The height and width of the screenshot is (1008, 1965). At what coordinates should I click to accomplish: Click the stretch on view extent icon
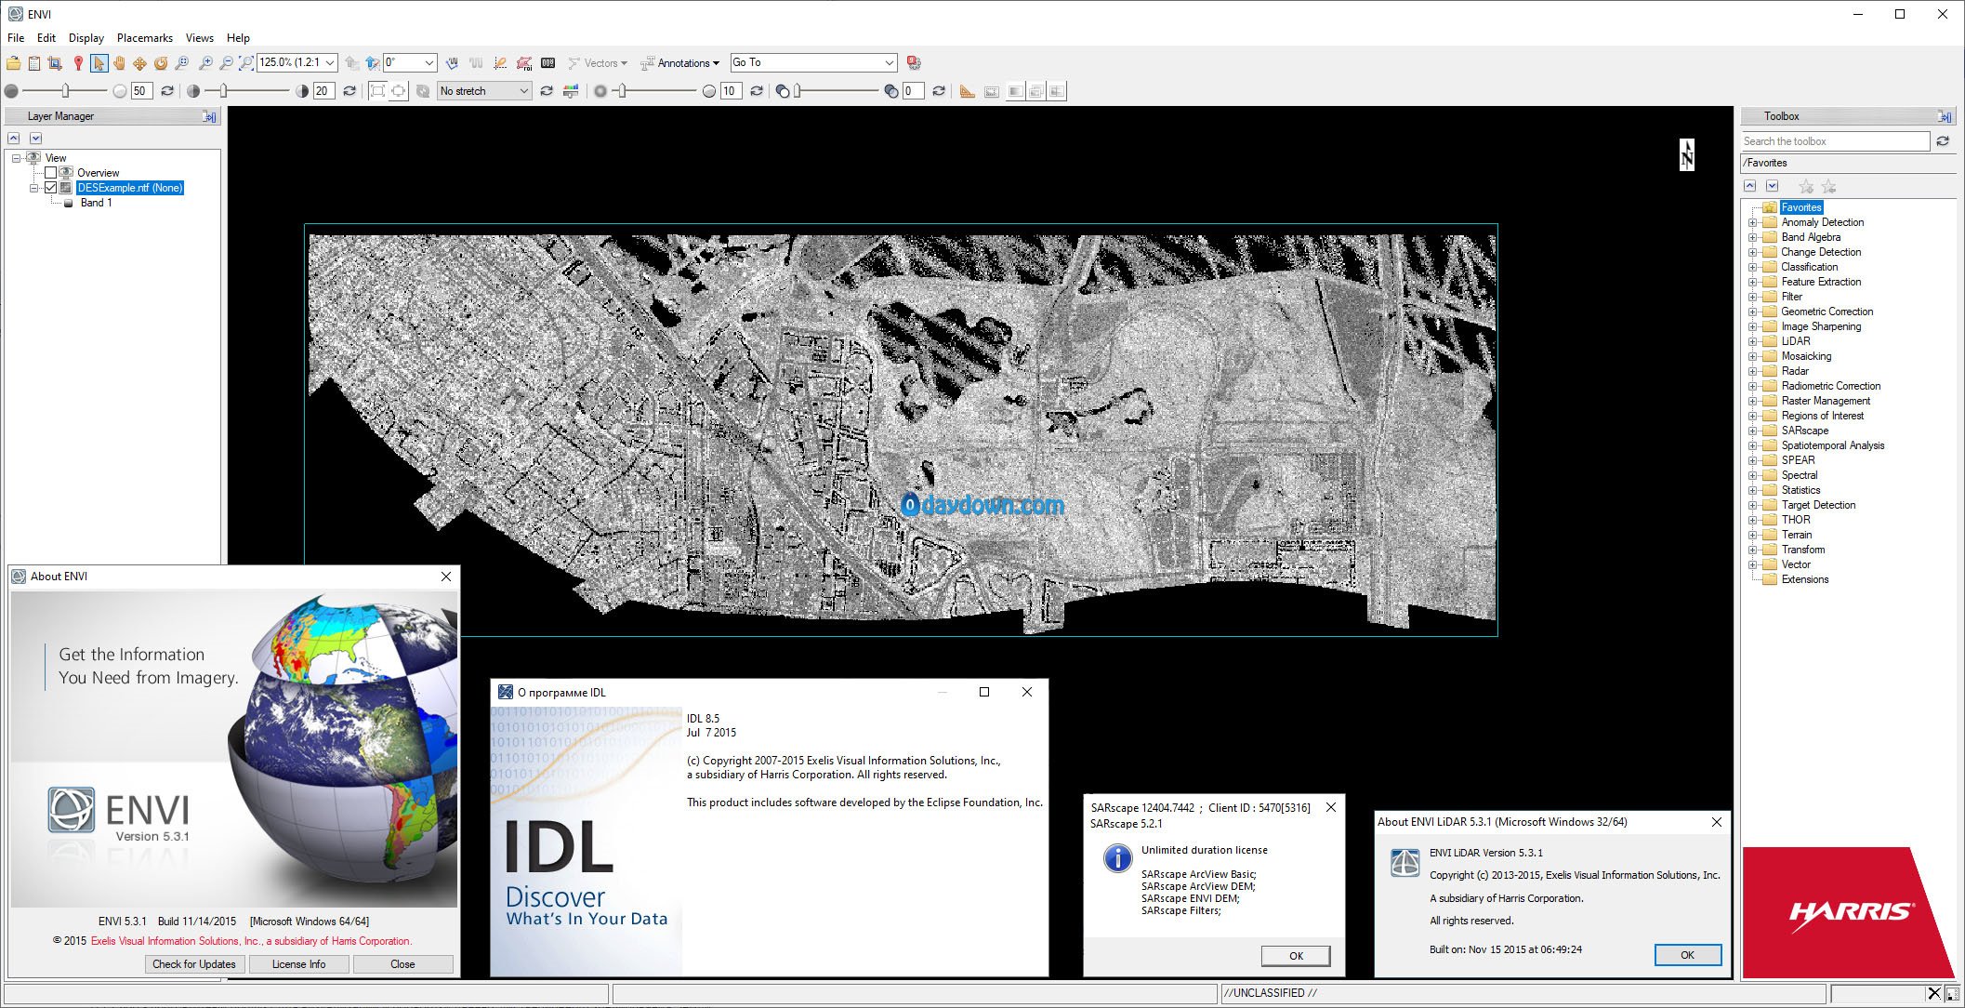coord(399,91)
